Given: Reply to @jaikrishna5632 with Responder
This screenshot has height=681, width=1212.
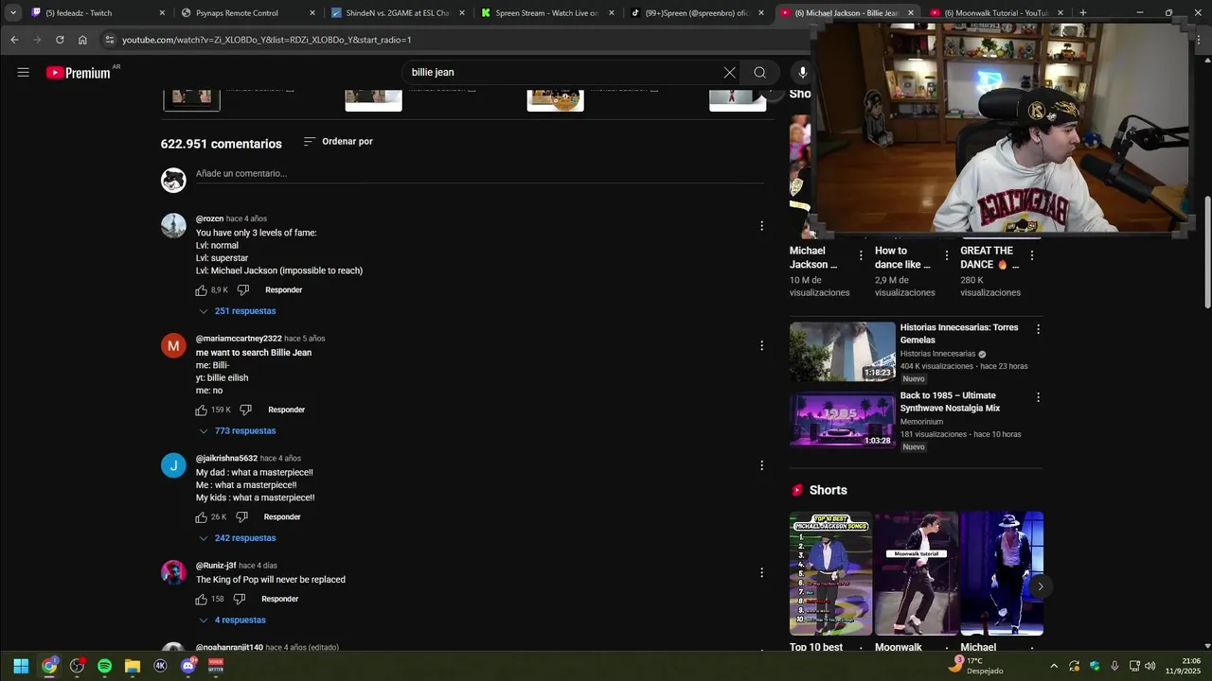Looking at the screenshot, I should point(282,517).
